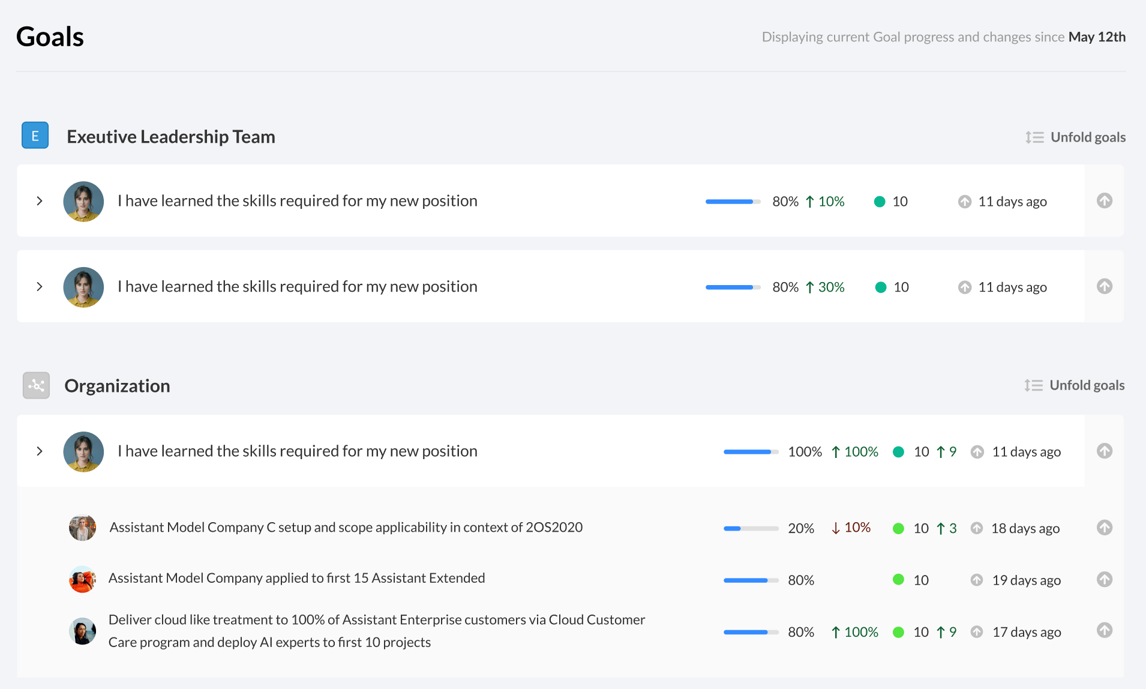Click the 20% progress bar of the Company C goal
This screenshot has height=689, width=1146.
(x=751, y=528)
